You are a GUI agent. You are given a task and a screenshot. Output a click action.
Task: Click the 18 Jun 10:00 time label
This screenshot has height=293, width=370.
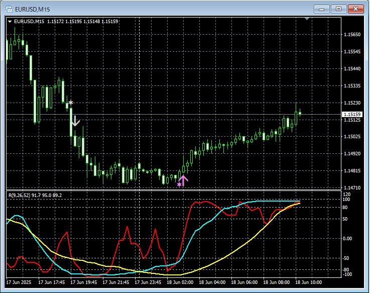(x=308, y=282)
